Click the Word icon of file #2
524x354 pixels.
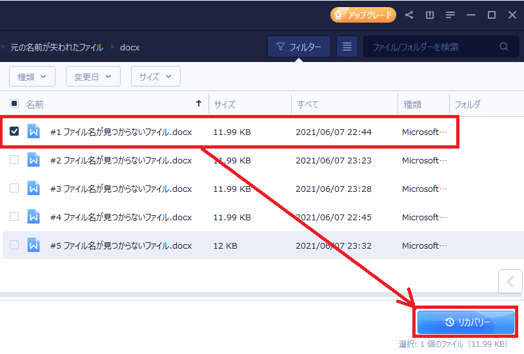tap(34, 160)
